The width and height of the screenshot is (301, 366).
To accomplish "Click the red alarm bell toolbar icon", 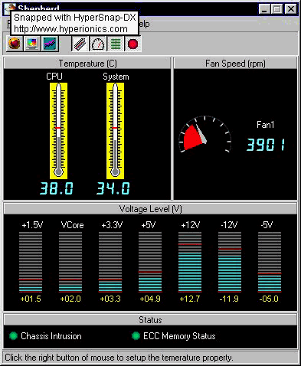I will coord(15,44).
